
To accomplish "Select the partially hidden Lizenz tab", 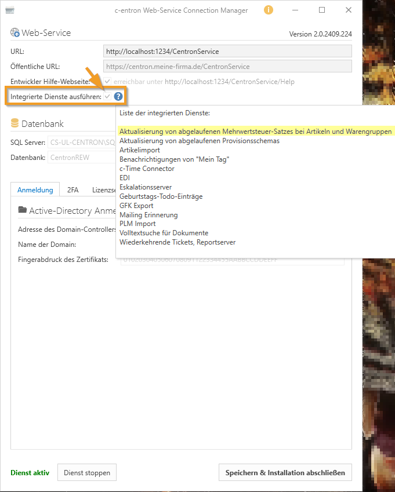I will (103, 189).
